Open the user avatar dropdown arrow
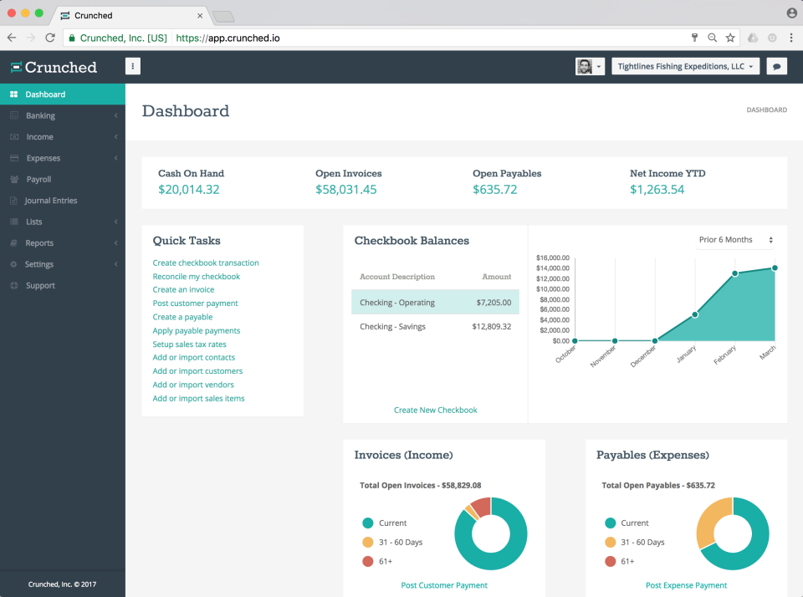 click(x=598, y=65)
